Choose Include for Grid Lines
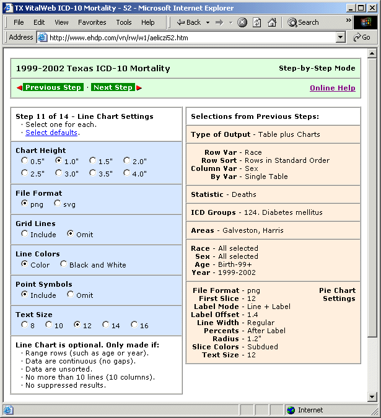The image size is (381, 418). 25,234
